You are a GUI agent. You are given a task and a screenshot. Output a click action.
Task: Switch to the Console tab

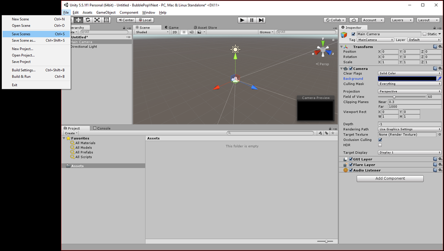coord(102,128)
